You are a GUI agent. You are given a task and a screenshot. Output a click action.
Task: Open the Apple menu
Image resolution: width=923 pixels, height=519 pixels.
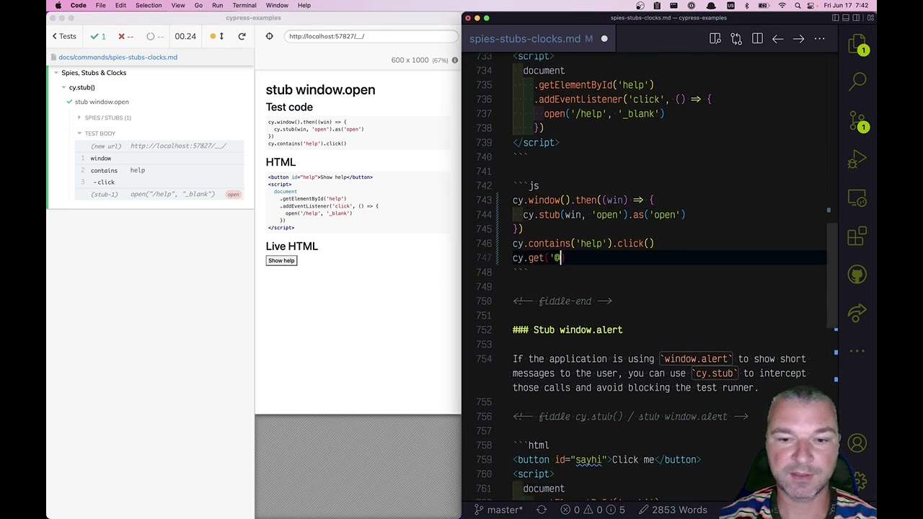[x=58, y=6]
